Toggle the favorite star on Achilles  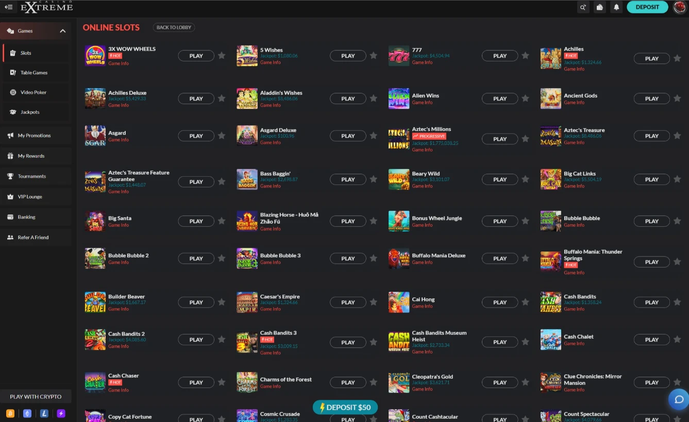[677, 58]
